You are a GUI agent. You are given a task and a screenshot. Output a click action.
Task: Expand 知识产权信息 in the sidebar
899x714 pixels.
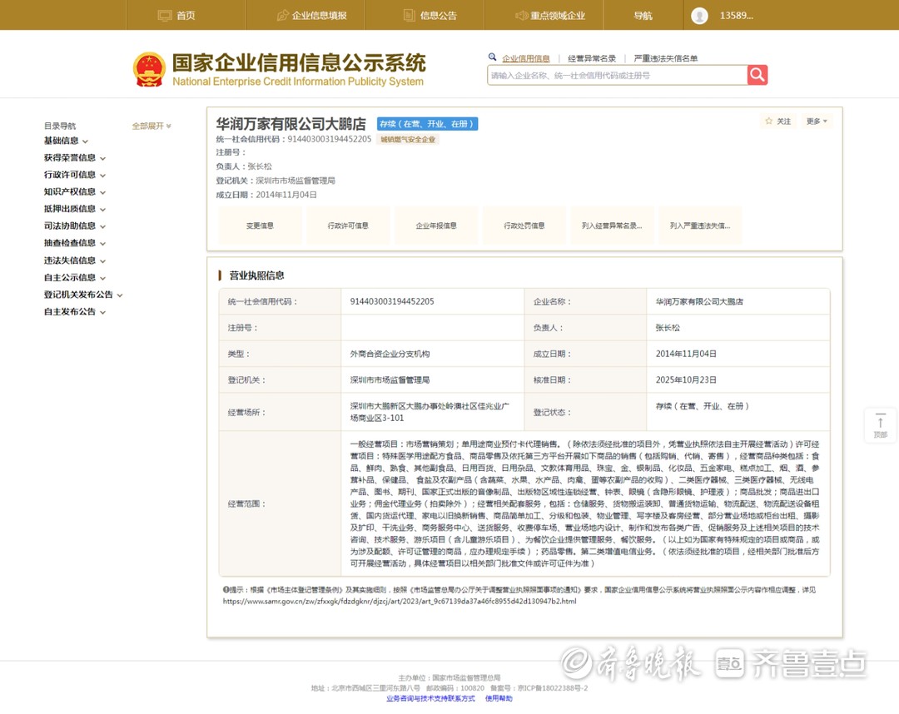click(75, 192)
